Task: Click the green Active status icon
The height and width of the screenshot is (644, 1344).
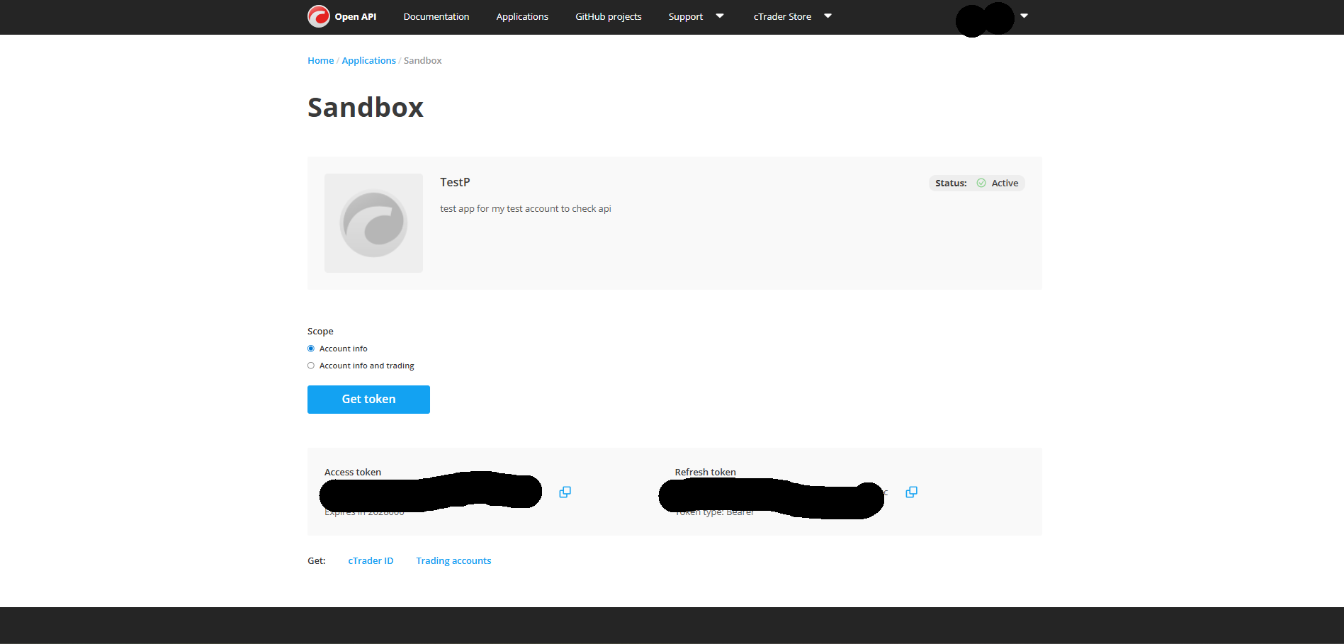Action: click(981, 183)
